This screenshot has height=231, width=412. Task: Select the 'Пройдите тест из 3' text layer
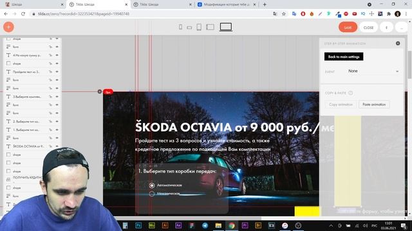(27, 72)
